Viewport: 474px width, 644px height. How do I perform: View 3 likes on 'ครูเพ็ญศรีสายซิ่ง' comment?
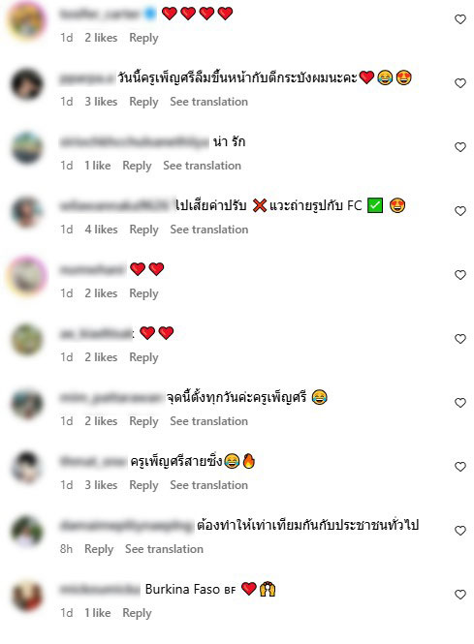click(101, 485)
